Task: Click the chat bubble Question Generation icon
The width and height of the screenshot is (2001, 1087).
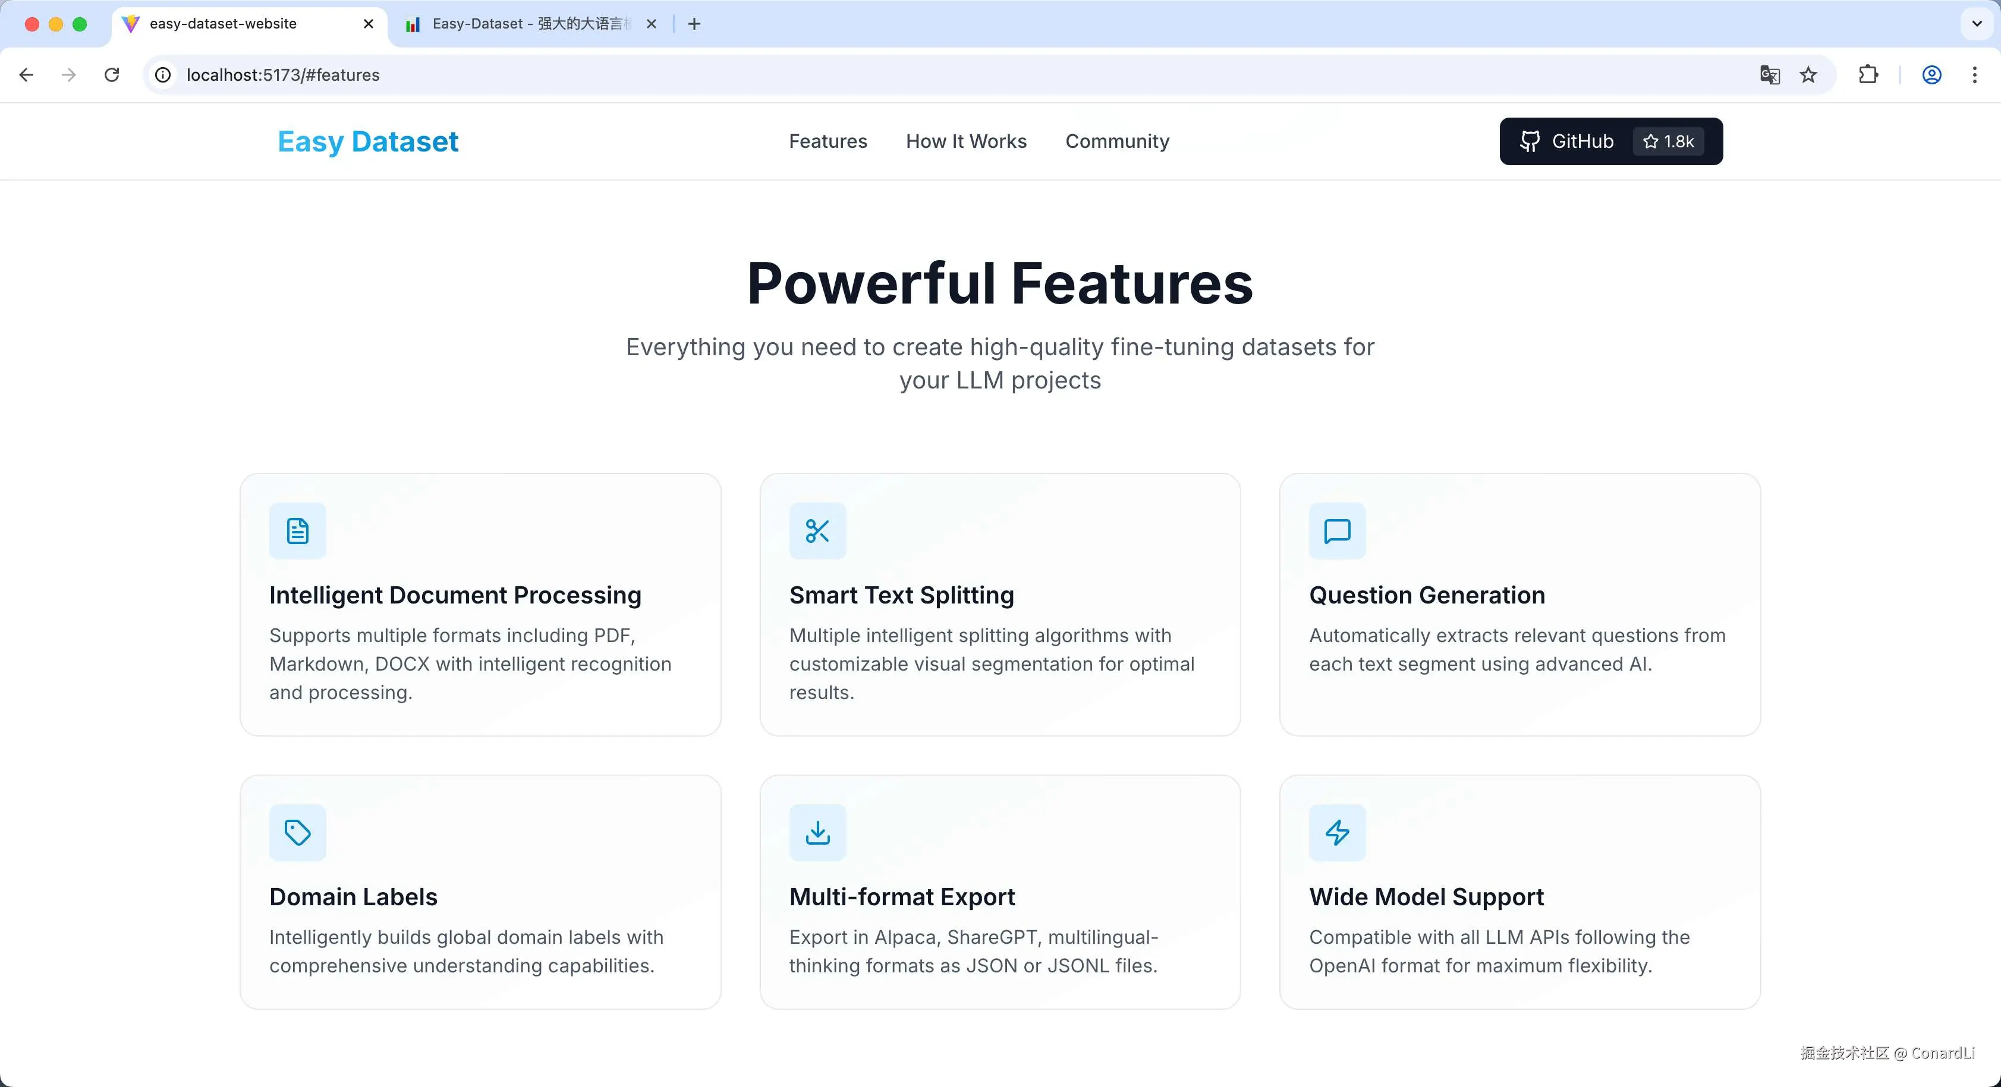Action: (1337, 531)
